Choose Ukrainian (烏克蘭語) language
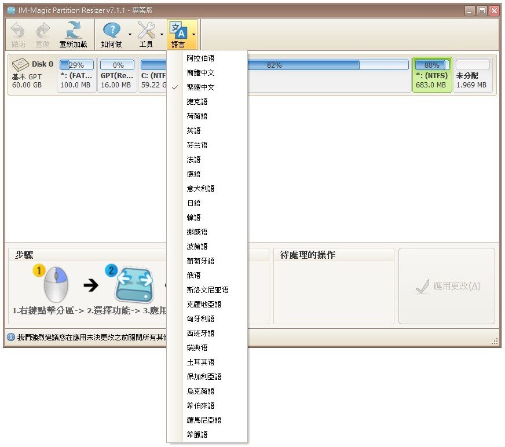The height and width of the screenshot is (447, 505). 207,391
